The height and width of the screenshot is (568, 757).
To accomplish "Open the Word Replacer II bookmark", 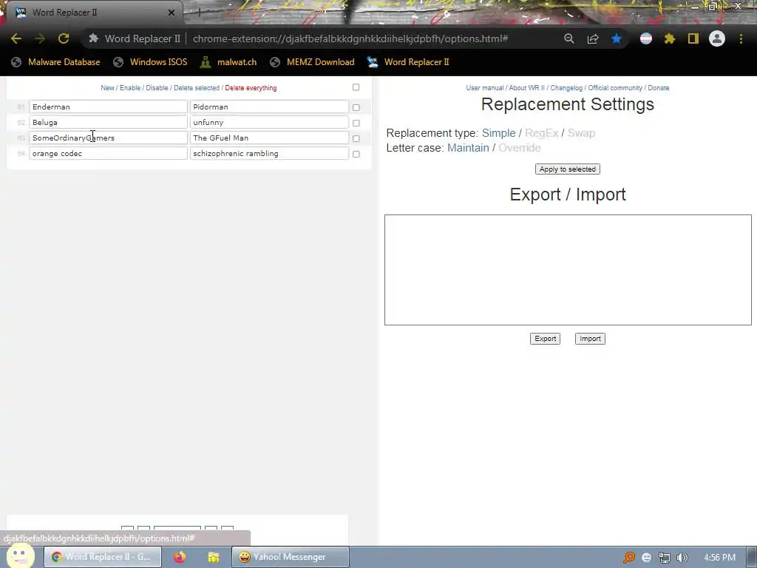I will coord(408,62).
